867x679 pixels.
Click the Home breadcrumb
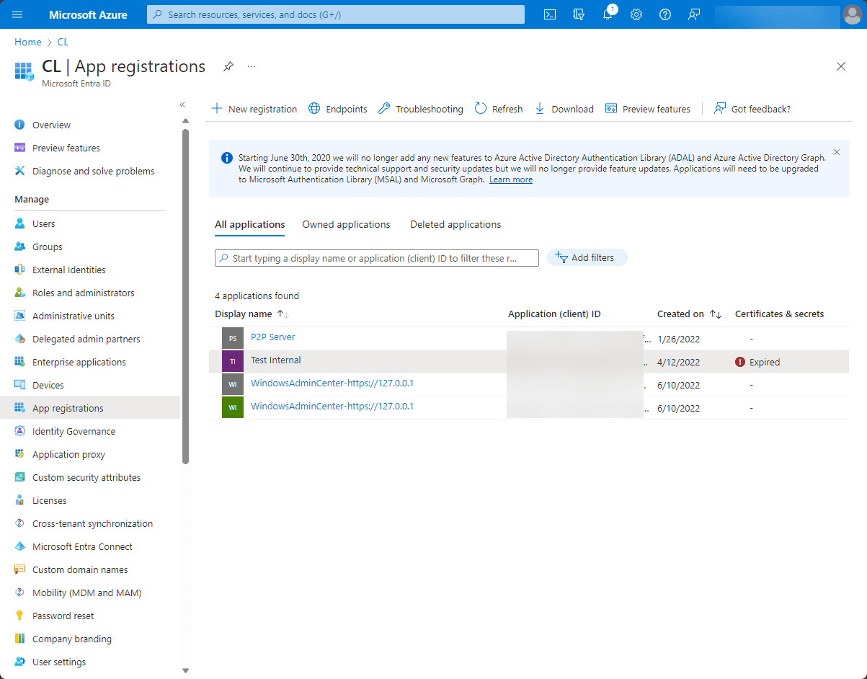point(28,43)
